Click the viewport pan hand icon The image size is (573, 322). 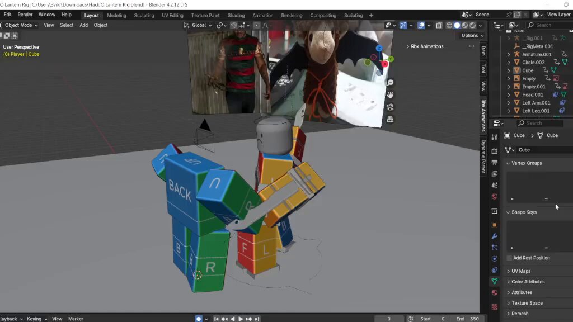coord(390,95)
